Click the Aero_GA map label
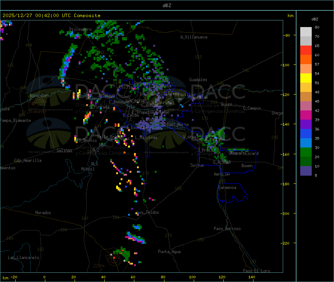The image size is (334, 282). click(x=222, y=174)
